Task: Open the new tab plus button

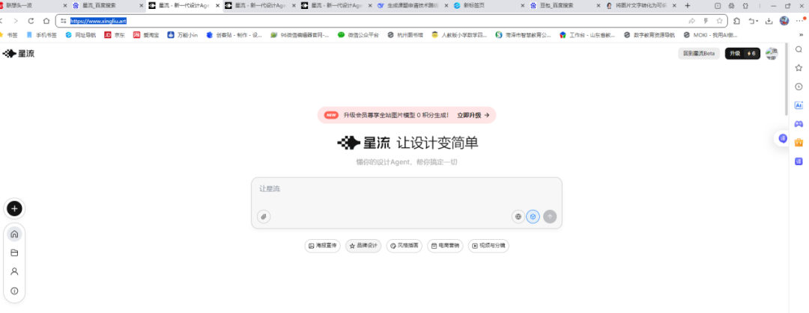Action: pos(687,6)
